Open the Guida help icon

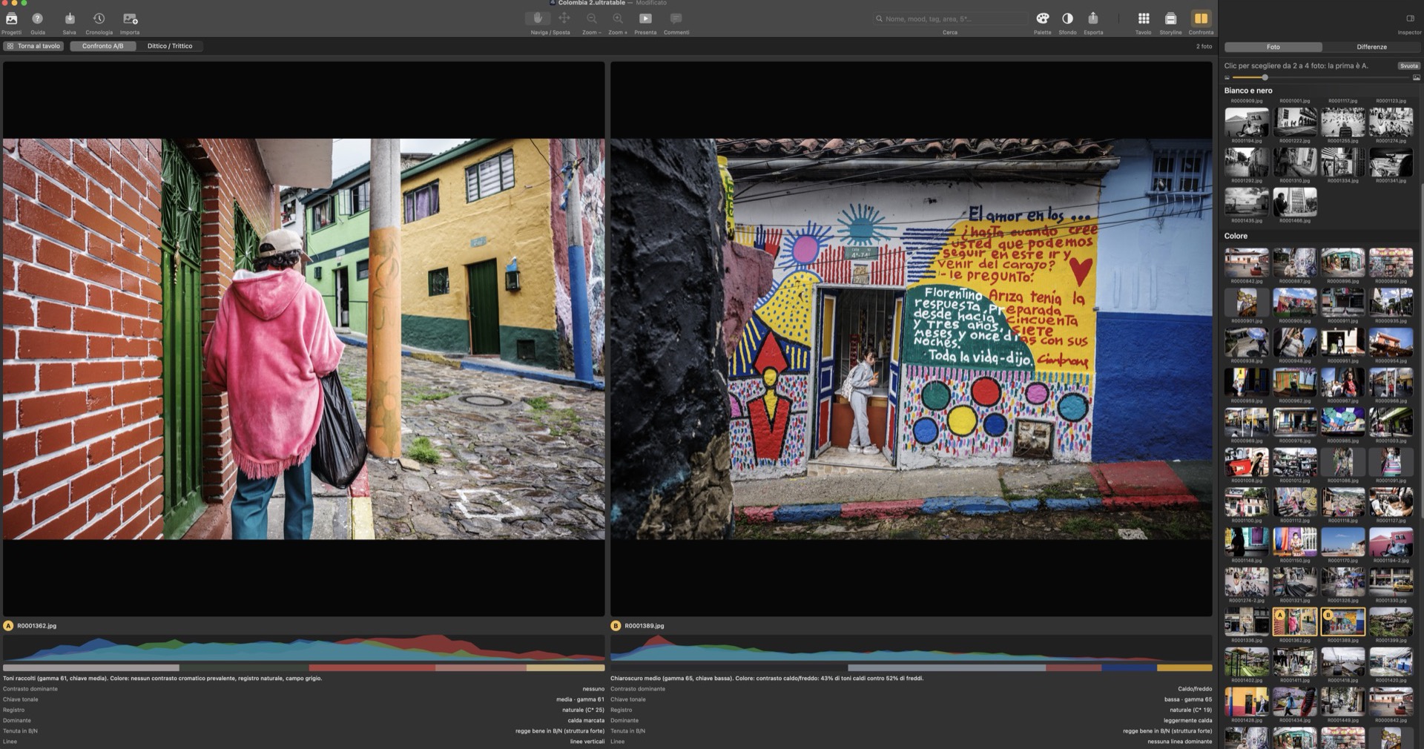pyautogui.click(x=38, y=19)
